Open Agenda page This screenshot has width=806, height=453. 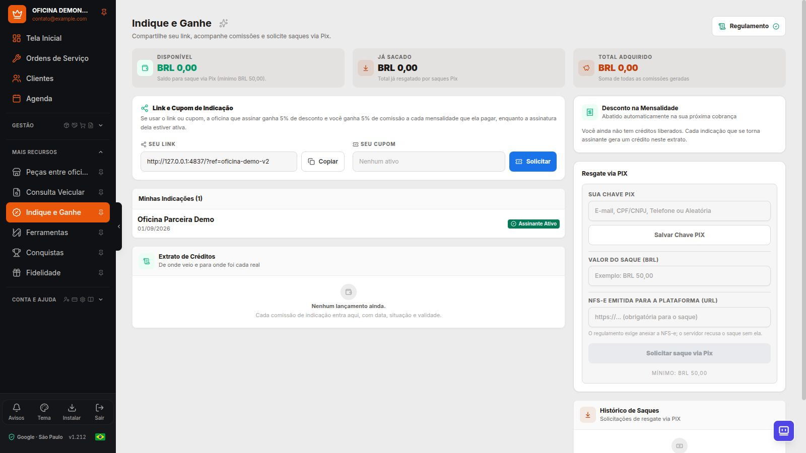(58, 99)
